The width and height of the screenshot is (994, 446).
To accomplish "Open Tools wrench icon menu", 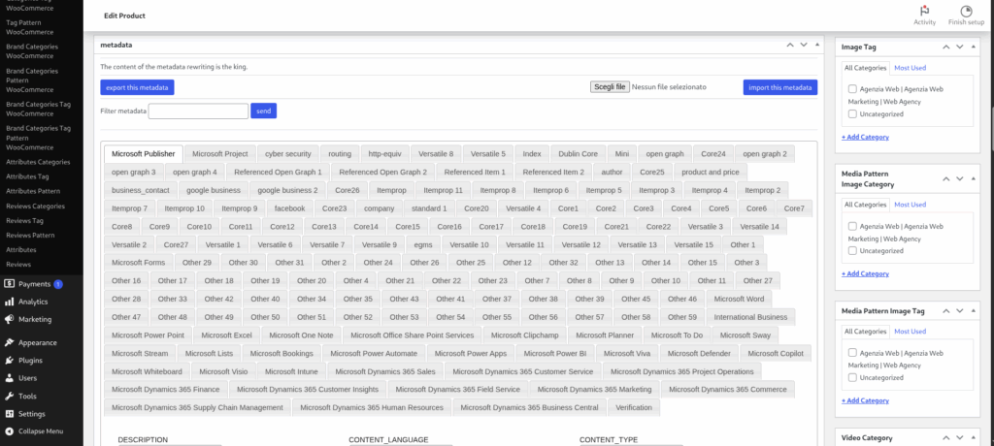I will [x=10, y=396].
